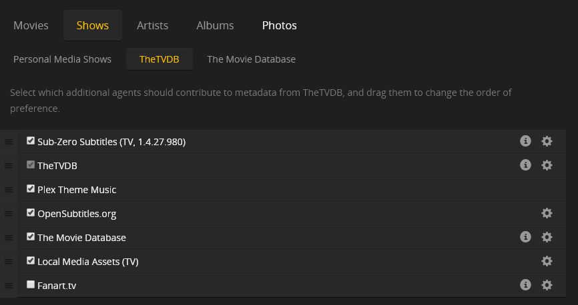The image size is (578, 305).
Task: Open settings gear for Sub-Zero Subtitles
Action: pos(547,141)
